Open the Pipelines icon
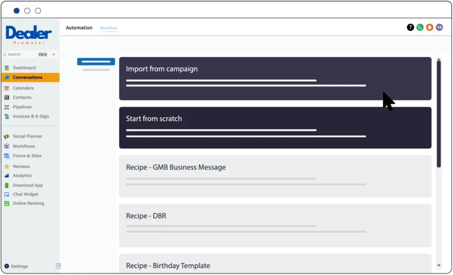453x275 pixels. coord(6,107)
